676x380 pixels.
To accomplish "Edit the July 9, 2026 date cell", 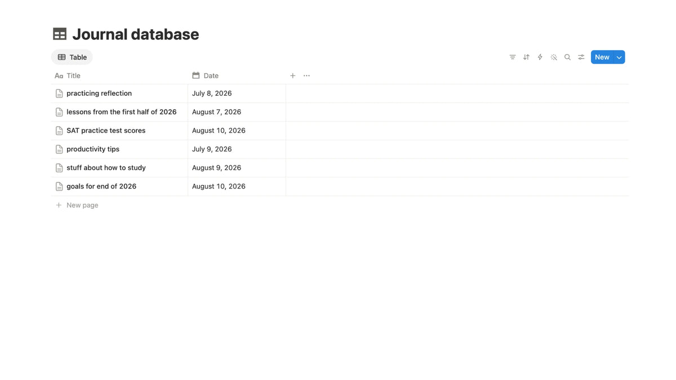I will click(x=237, y=149).
